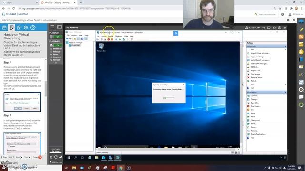Open A-Z glossary icon in MindTap sidebar

click(x=301, y=44)
